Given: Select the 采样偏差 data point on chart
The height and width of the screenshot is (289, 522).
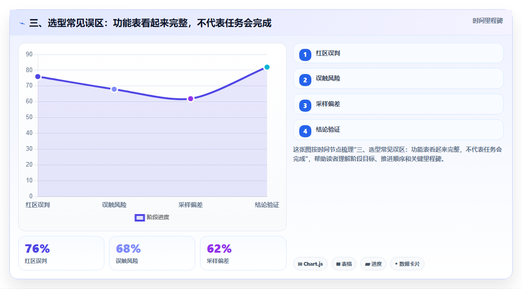Looking at the screenshot, I should tap(191, 99).
